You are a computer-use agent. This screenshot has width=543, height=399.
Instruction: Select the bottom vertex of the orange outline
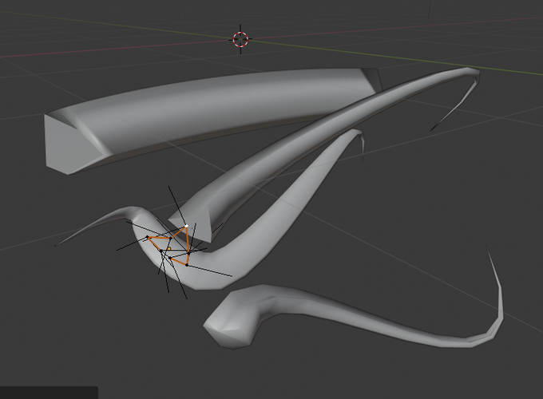pyautogui.click(x=187, y=265)
